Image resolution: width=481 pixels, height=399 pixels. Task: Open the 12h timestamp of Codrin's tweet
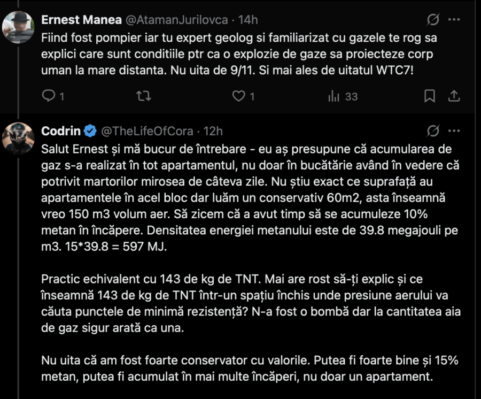(x=213, y=131)
